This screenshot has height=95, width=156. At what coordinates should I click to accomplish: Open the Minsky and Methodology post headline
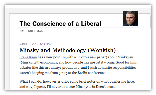coord(68,50)
